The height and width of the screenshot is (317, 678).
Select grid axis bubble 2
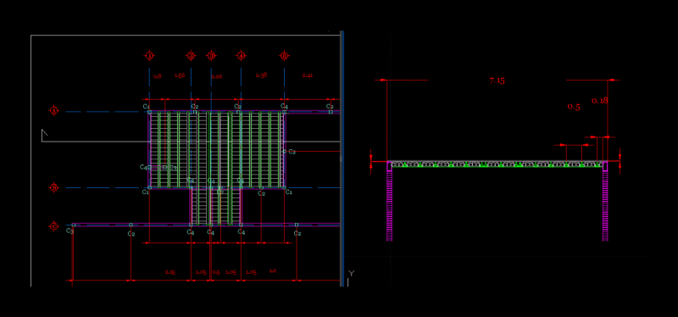(x=192, y=56)
